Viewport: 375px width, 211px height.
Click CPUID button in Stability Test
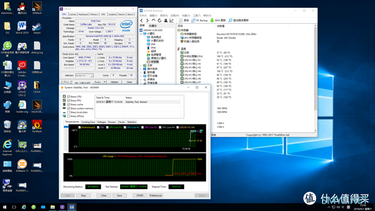[x=140, y=196]
